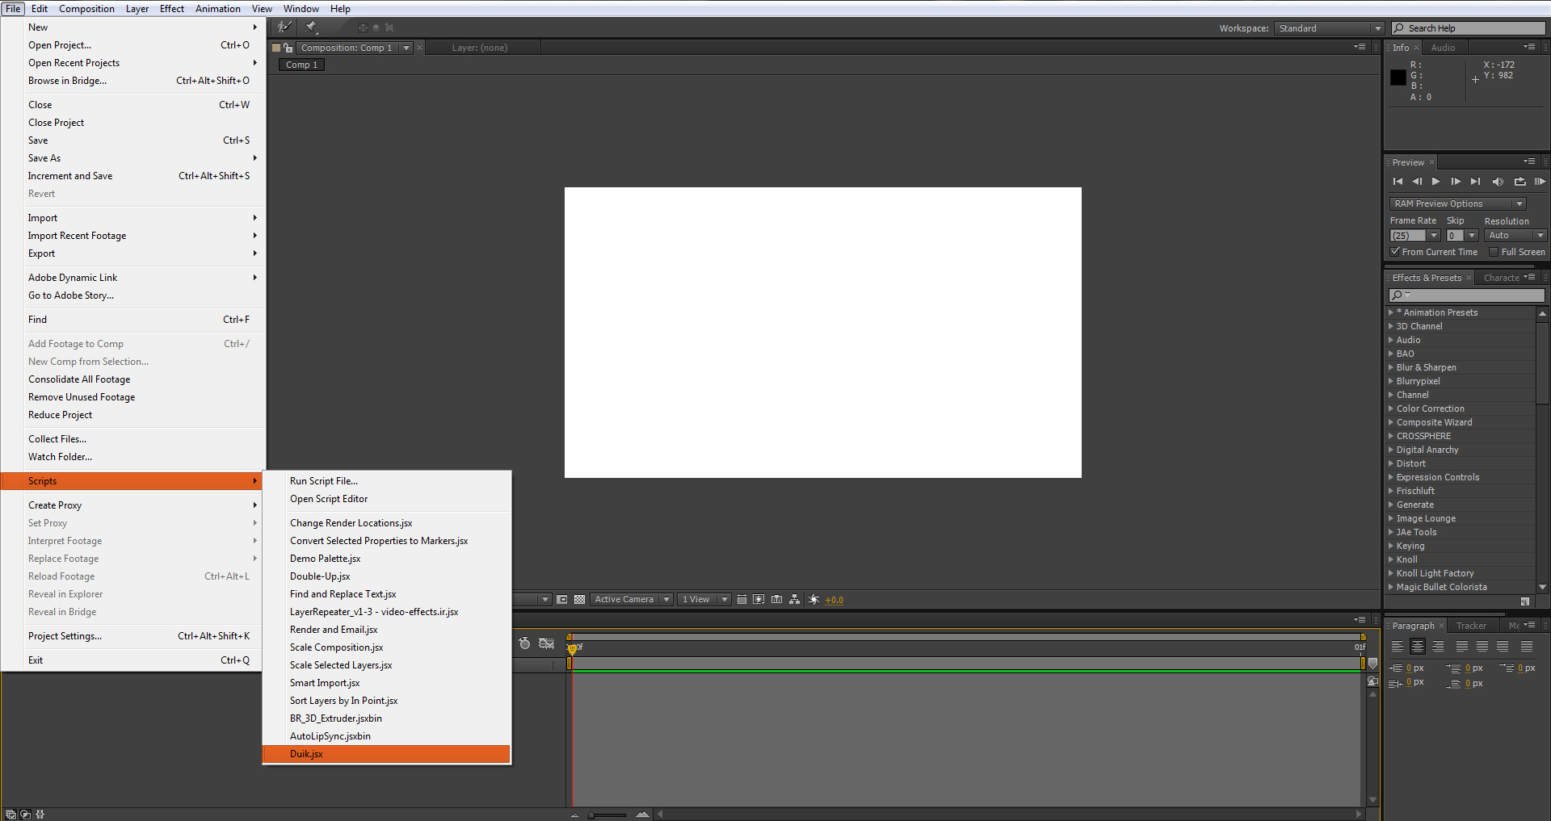Open the Workspace Standard dropdown
Screen dimensions: 1551x821
pyautogui.click(x=1330, y=28)
